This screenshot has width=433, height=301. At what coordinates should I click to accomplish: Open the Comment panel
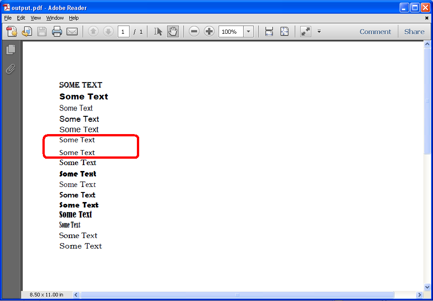[x=375, y=31]
